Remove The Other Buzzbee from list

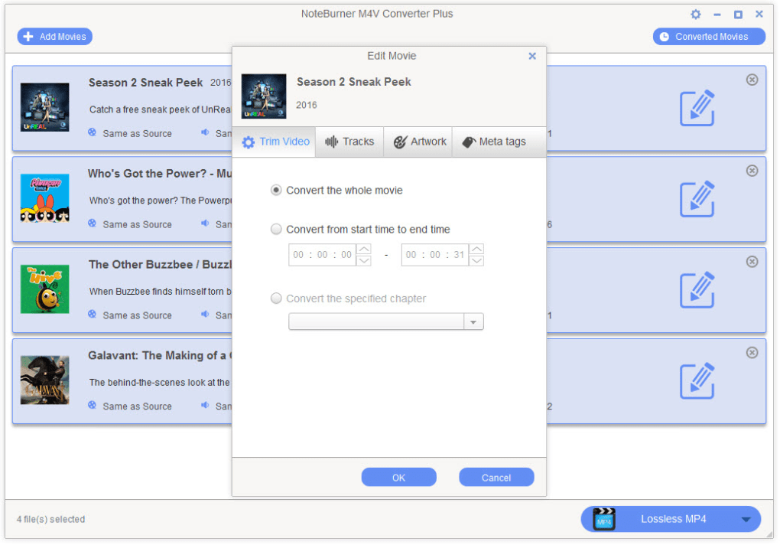click(752, 262)
